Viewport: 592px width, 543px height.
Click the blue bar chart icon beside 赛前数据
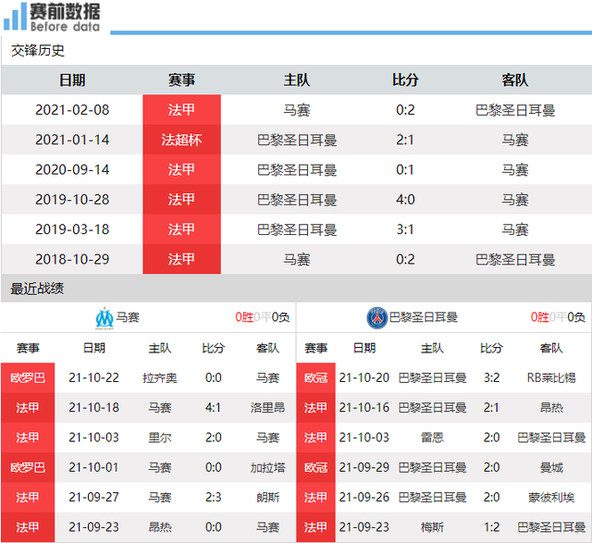pyautogui.click(x=15, y=17)
